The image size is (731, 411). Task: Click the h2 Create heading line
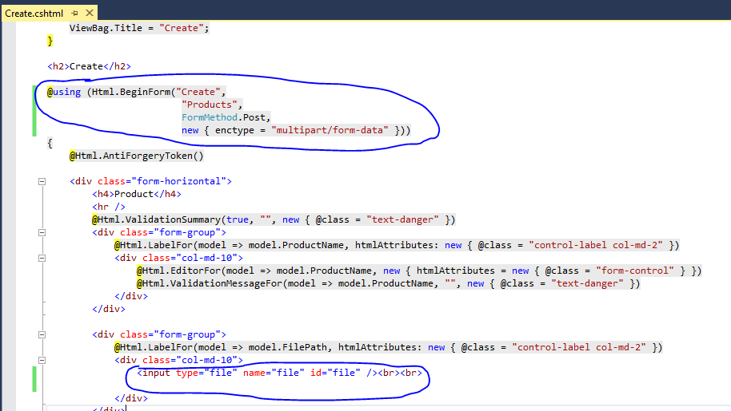(89, 66)
